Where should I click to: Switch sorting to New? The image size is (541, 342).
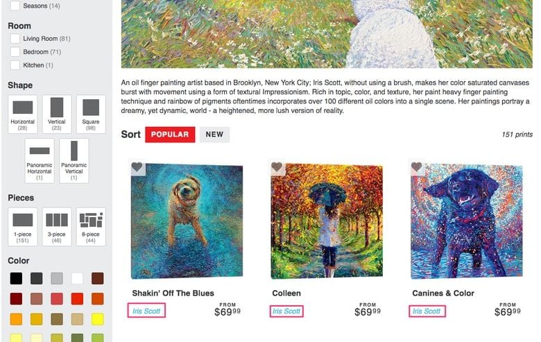[214, 135]
